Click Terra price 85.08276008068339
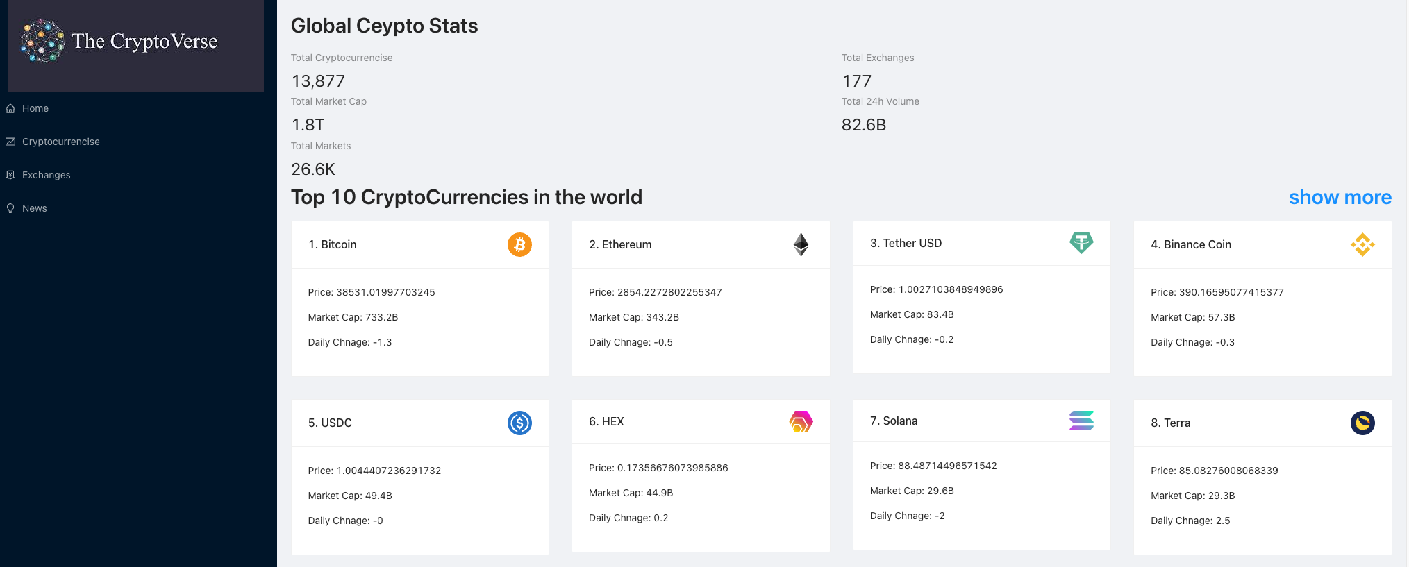Screen dimensions: 1409x567 1215,471
